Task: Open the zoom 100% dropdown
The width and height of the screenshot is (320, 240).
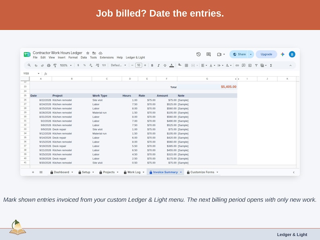Action: click(x=66, y=66)
